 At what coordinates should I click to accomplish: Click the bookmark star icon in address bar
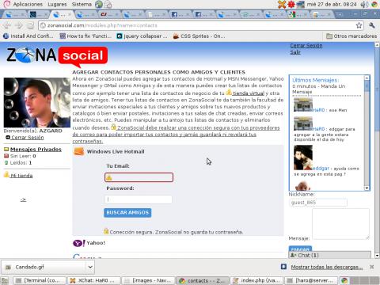point(359,25)
